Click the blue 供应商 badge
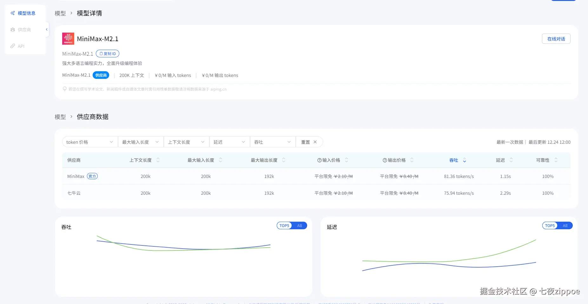Screen dimensions: 588x304 click(101, 75)
